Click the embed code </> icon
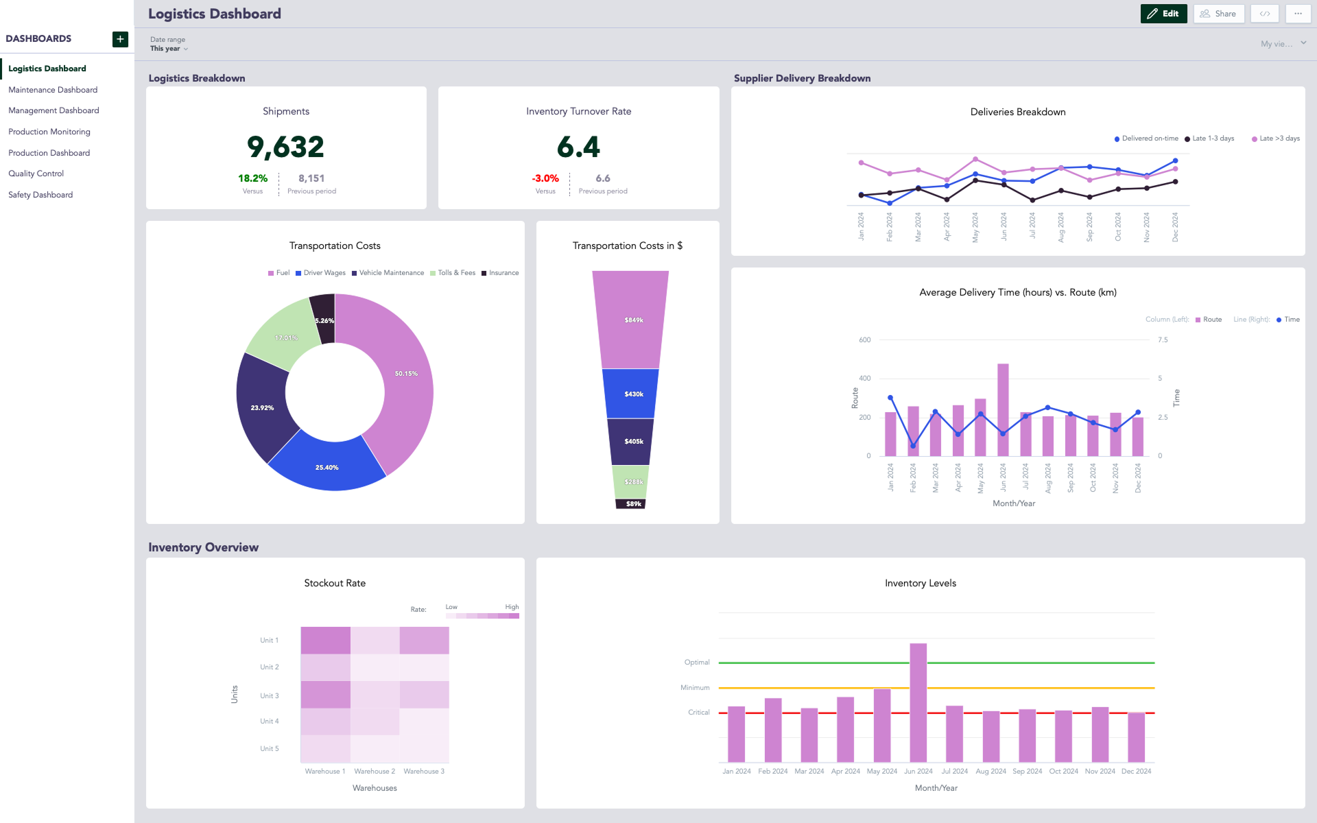The image size is (1317, 823). pyautogui.click(x=1264, y=13)
